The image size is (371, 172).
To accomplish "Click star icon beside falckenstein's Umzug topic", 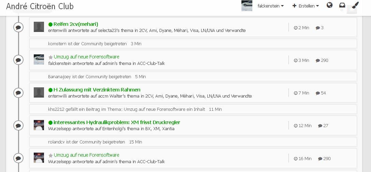I will click(50, 57).
